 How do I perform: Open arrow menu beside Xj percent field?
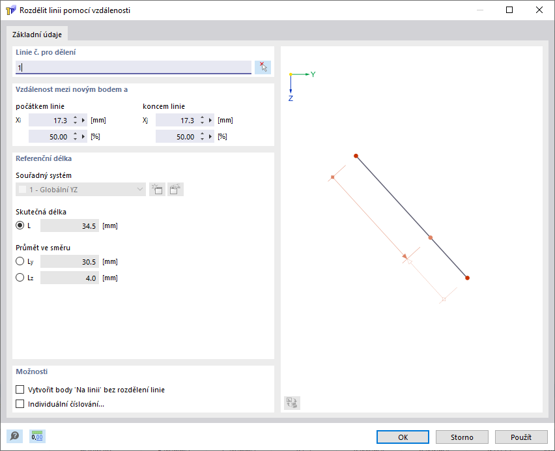coord(210,137)
